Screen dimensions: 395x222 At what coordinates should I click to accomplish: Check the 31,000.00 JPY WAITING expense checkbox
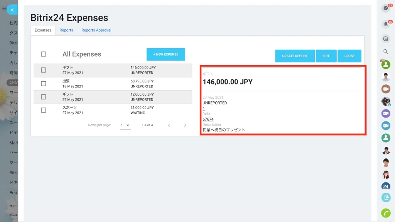tap(44, 110)
